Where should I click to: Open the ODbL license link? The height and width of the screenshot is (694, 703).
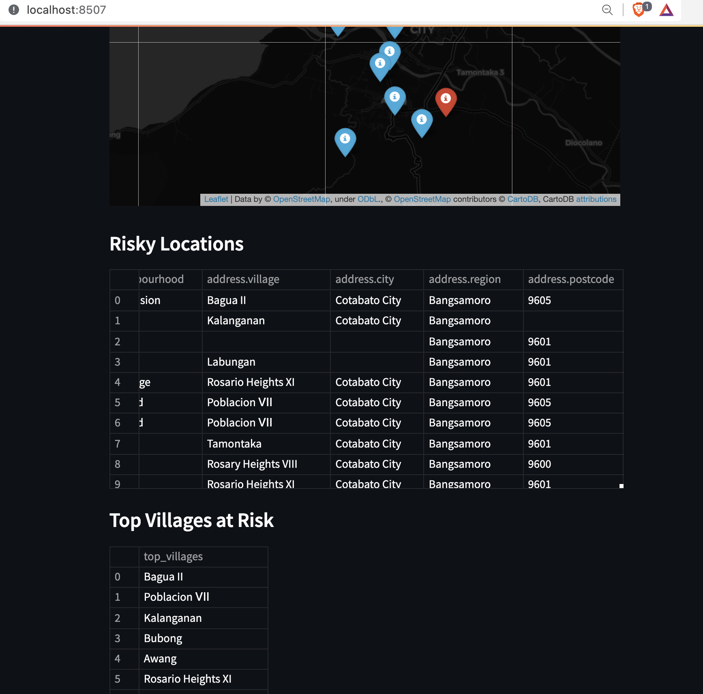pos(368,199)
